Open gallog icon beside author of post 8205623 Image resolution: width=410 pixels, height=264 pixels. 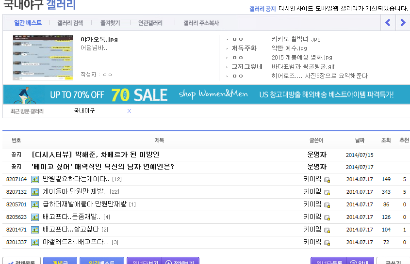pyautogui.click(x=327, y=217)
